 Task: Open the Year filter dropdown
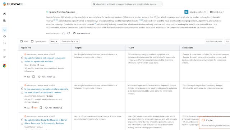(x=54, y=41)
